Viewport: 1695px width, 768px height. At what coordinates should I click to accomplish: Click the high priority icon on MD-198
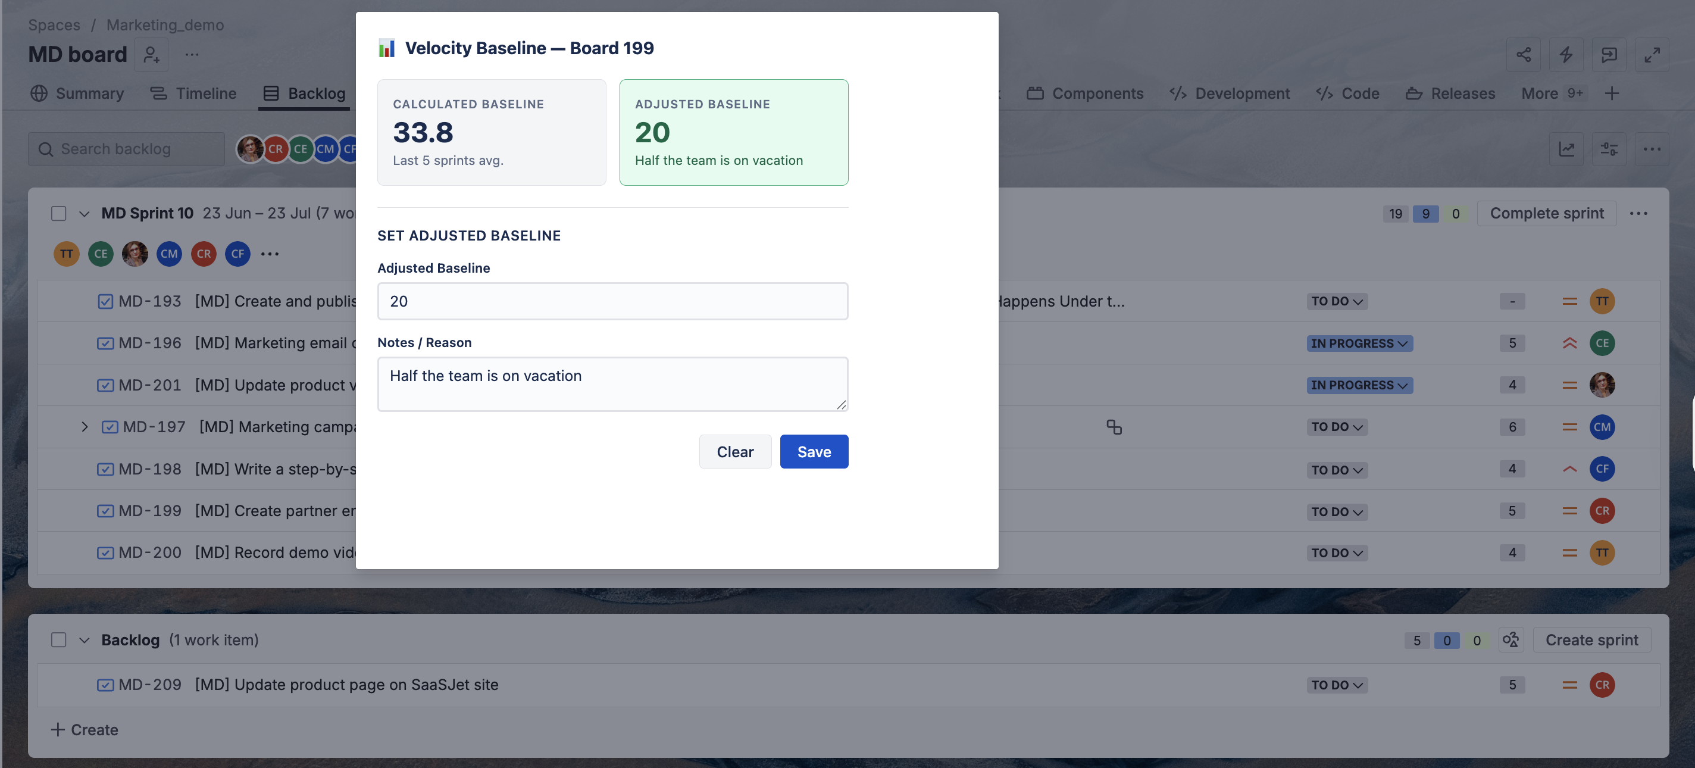(x=1569, y=469)
